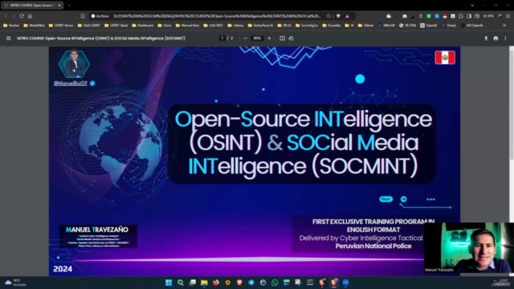
Task: Download the PDF file
Action: pos(486,39)
